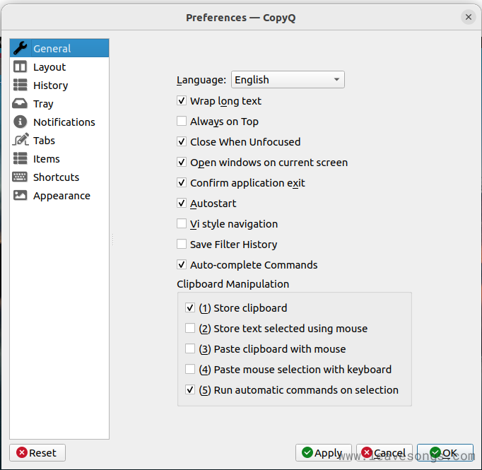Close the Preferences dialog window
The width and height of the screenshot is (482, 470).
tap(468, 17)
